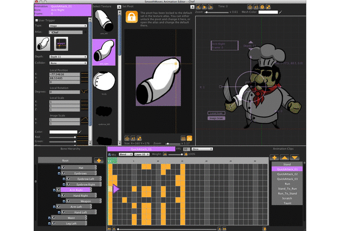
Task: Select the Run animation clip
Action: [287, 184]
